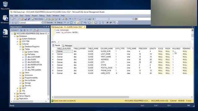Viewport: 198px width, 111px height.
Task: Open the Connect dropdown in Object Explorer
Action: tap(15, 30)
